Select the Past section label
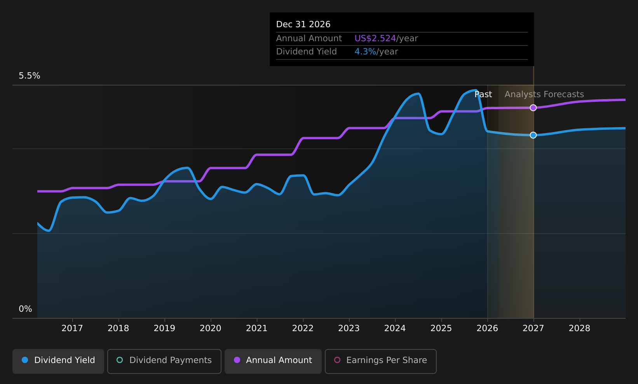This screenshot has width=638, height=384. point(483,94)
